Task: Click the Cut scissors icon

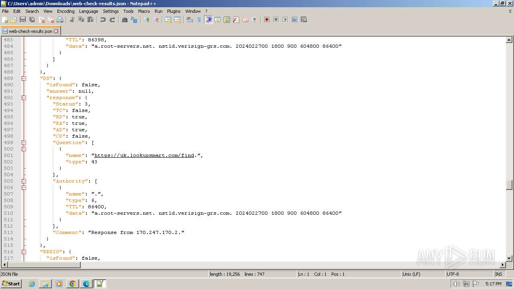Action: point(72,20)
